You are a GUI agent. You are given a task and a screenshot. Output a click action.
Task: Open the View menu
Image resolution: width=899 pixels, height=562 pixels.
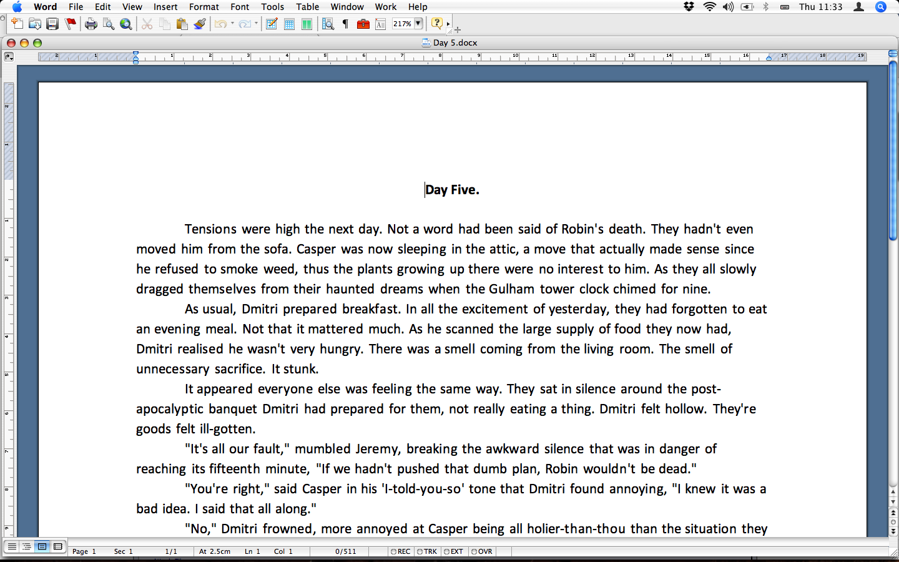tap(132, 7)
